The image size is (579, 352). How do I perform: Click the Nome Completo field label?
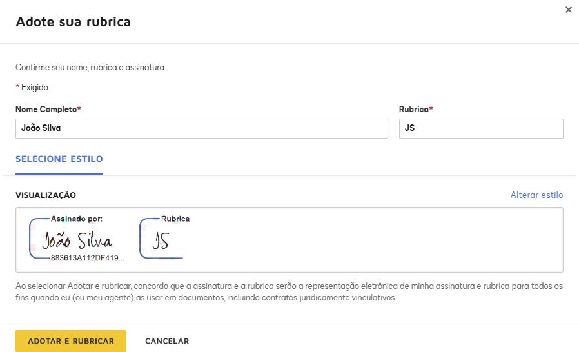tap(48, 110)
